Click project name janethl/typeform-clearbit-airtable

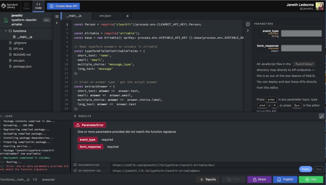24,20
